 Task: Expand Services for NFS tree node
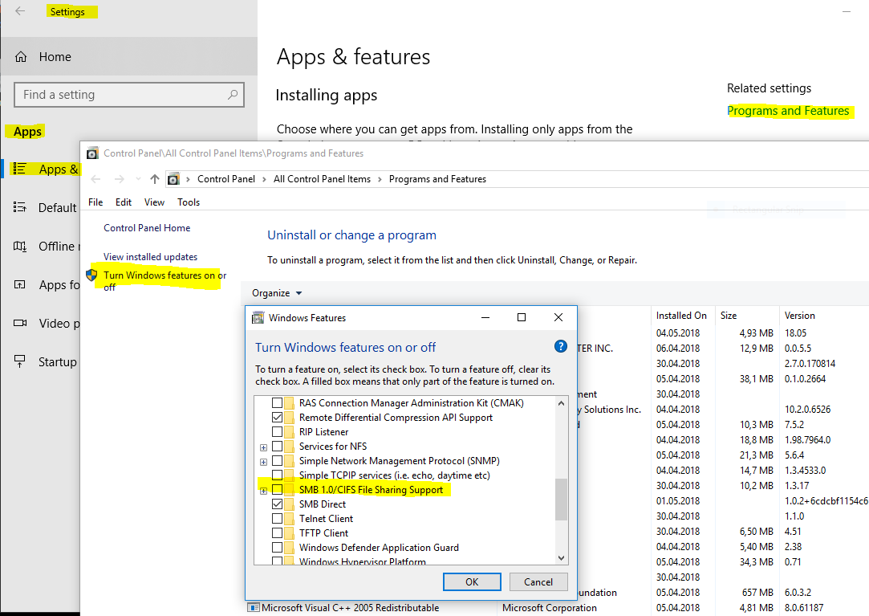coord(263,447)
